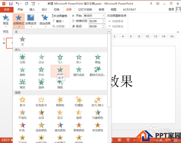The height and width of the screenshot is (143, 181).
Task: Apply the 彩色脉冲 (Color Pulse) emphasis effect
Action: pos(41,102)
